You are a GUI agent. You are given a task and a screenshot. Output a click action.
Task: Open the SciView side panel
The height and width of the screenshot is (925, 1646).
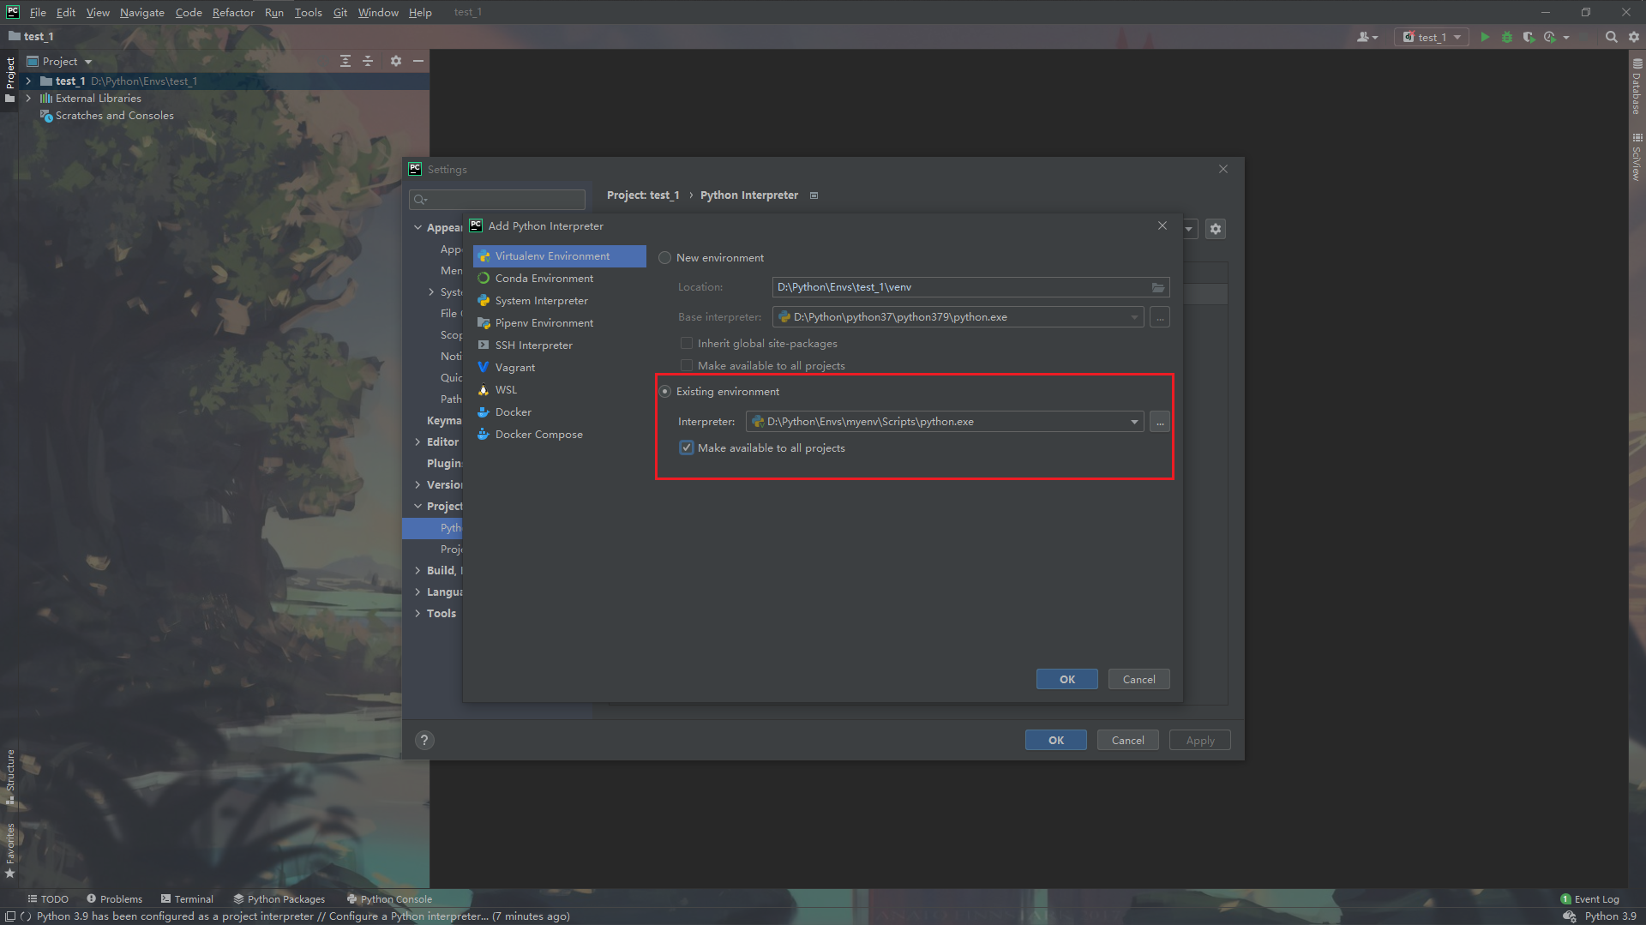[x=1637, y=157]
